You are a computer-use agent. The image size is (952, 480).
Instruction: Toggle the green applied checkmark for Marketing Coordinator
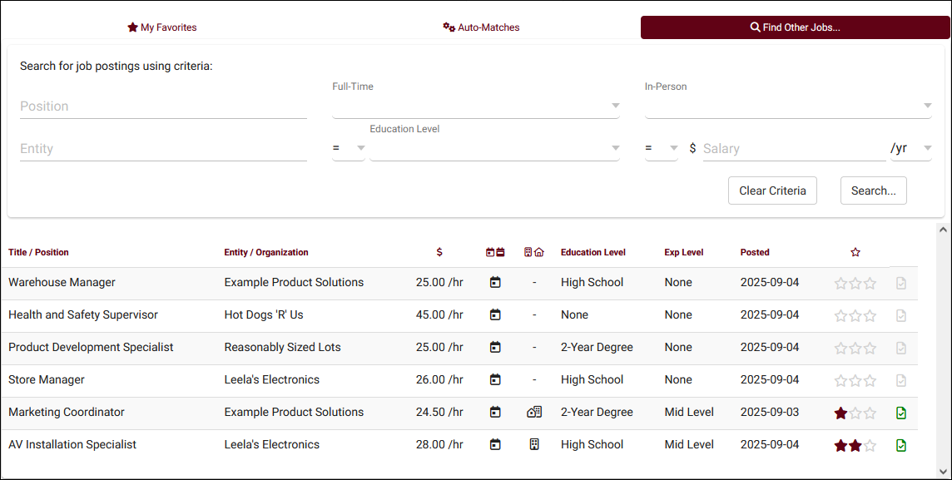coord(901,413)
